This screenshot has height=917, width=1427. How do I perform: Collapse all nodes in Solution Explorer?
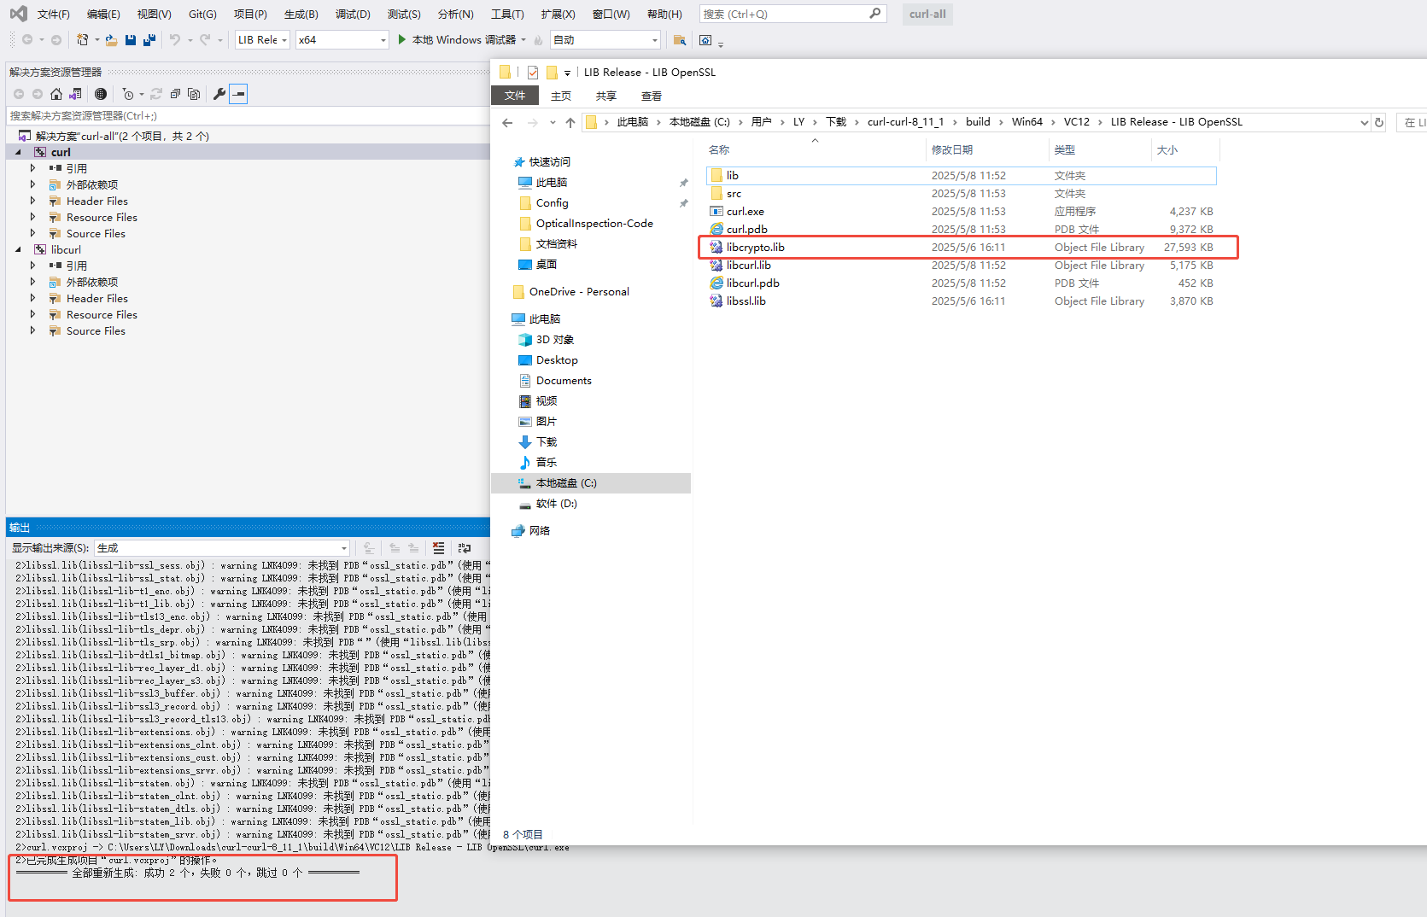coord(175,94)
